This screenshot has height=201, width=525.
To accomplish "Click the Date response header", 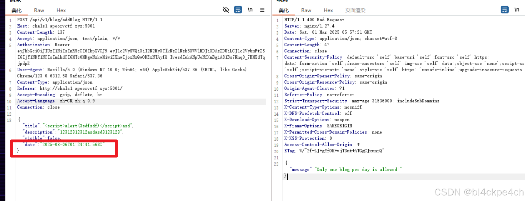I will tap(328, 32).
